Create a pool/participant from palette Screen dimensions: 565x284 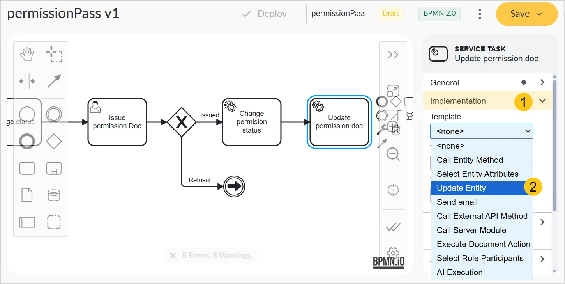point(27,222)
